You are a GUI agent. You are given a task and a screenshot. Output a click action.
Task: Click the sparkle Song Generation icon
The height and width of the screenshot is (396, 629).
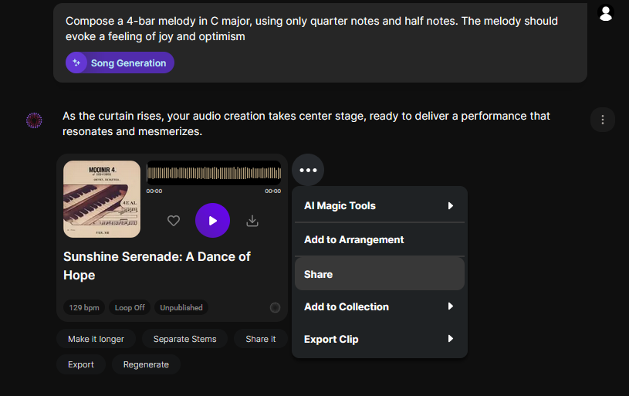76,63
